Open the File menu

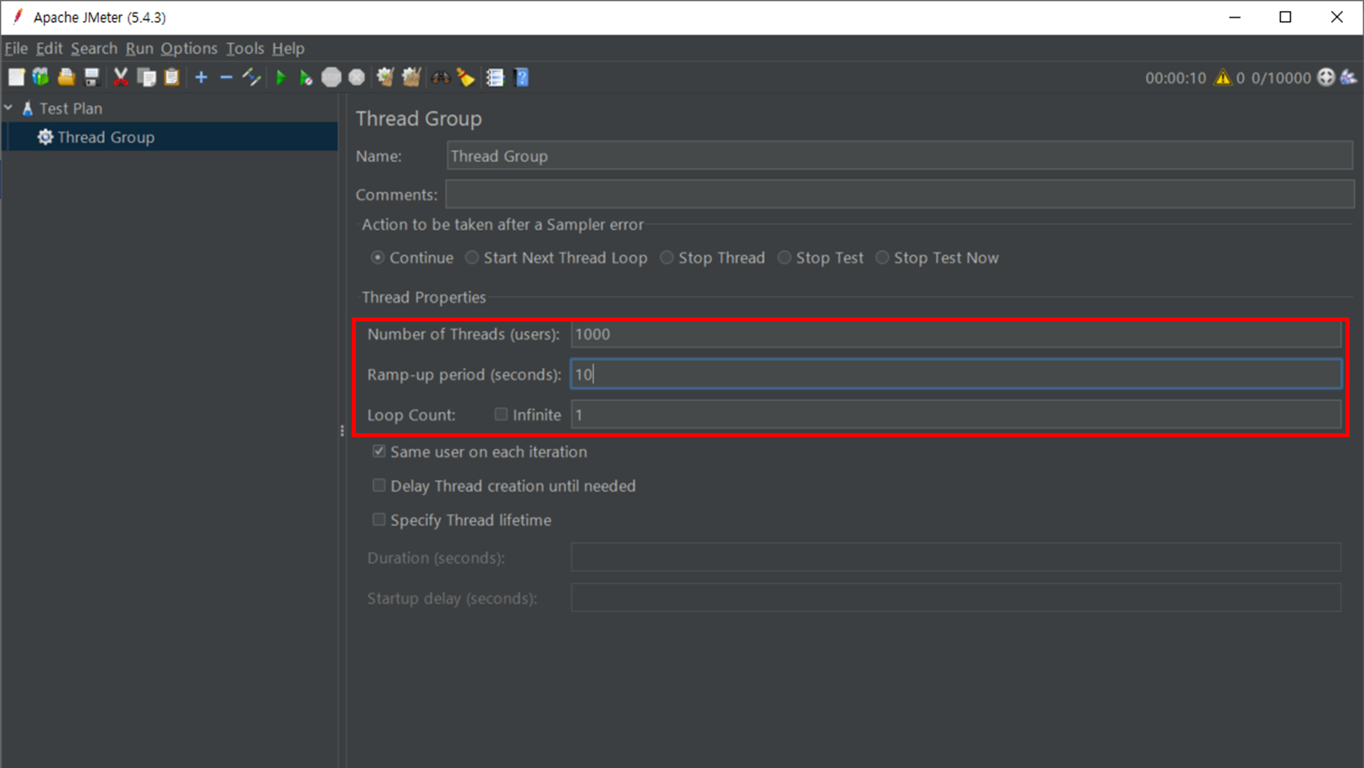(x=16, y=48)
